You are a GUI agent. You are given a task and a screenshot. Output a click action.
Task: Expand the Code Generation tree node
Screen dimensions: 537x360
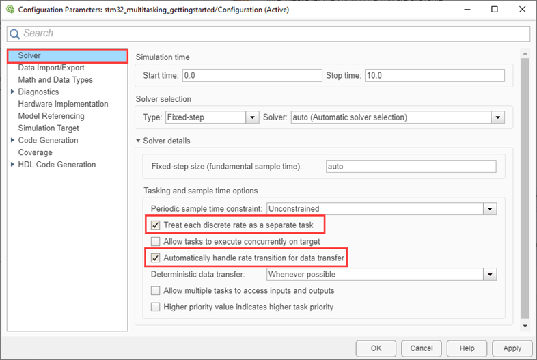[x=12, y=140]
